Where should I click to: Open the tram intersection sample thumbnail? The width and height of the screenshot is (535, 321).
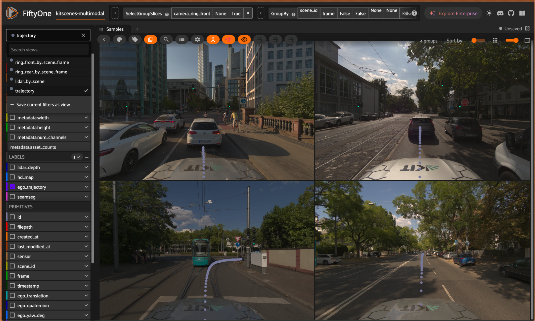(x=207, y=251)
